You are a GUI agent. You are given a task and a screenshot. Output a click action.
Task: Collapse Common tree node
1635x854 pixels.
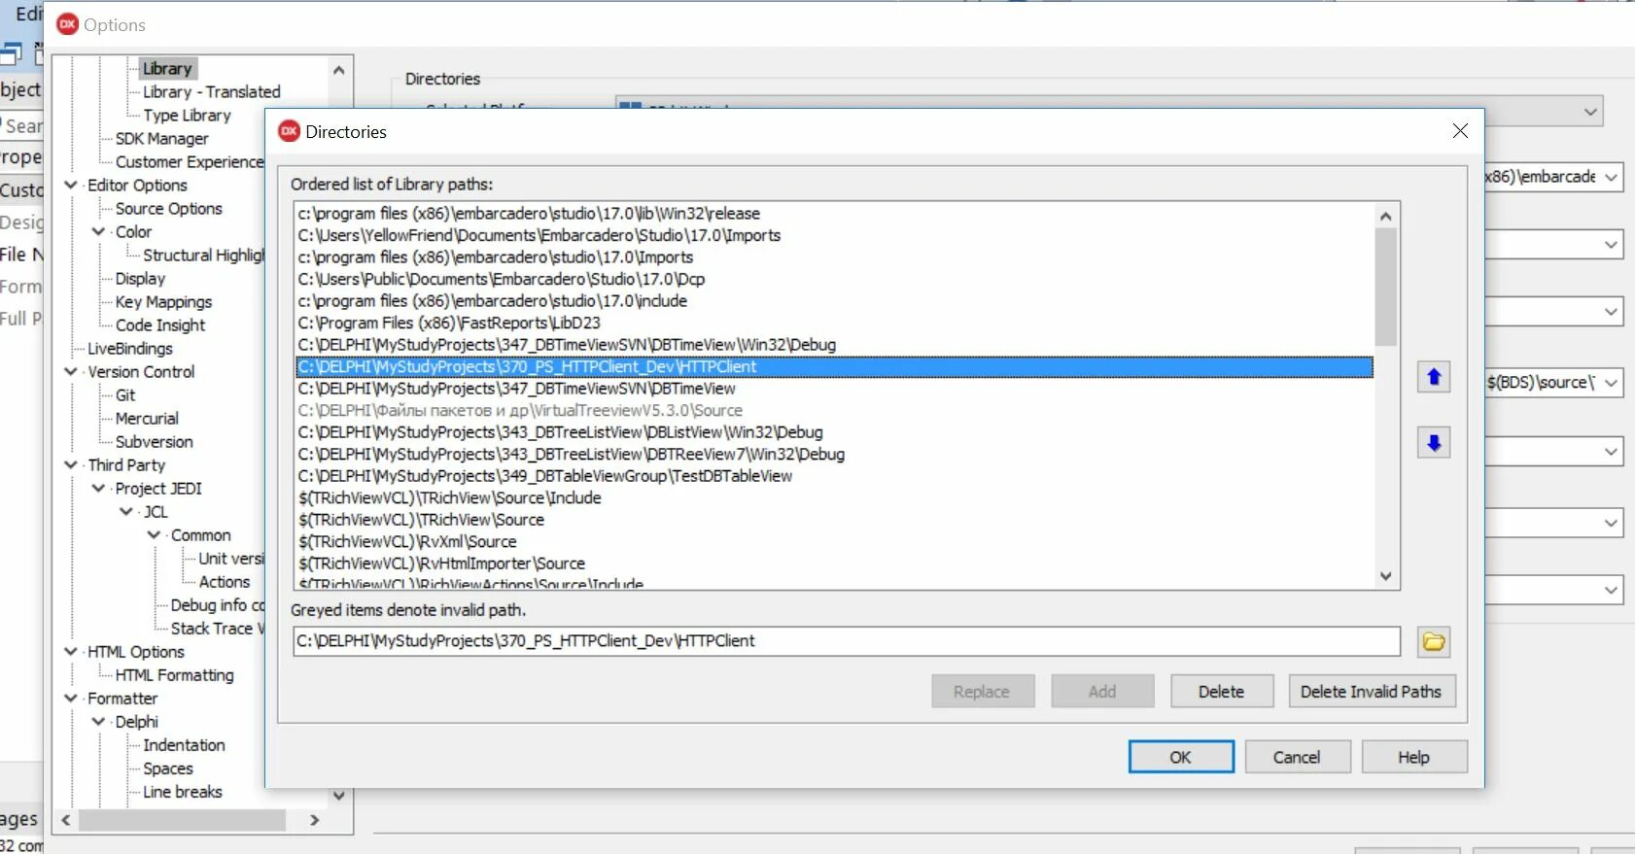pos(154,534)
